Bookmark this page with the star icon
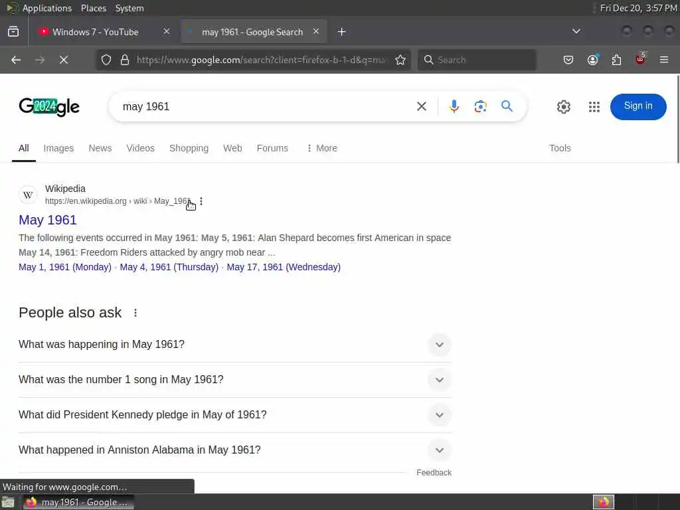This screenshot has height=510, width=680. point(400,60)
